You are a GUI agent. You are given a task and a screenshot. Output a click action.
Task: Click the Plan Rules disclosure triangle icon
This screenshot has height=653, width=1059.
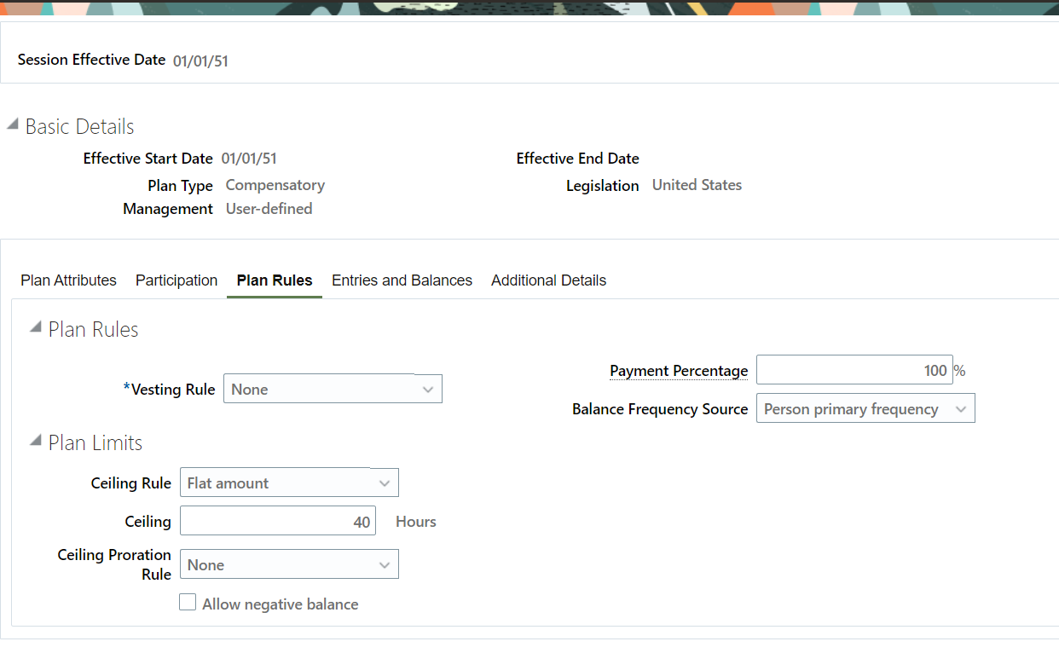(x=34, y=326)
